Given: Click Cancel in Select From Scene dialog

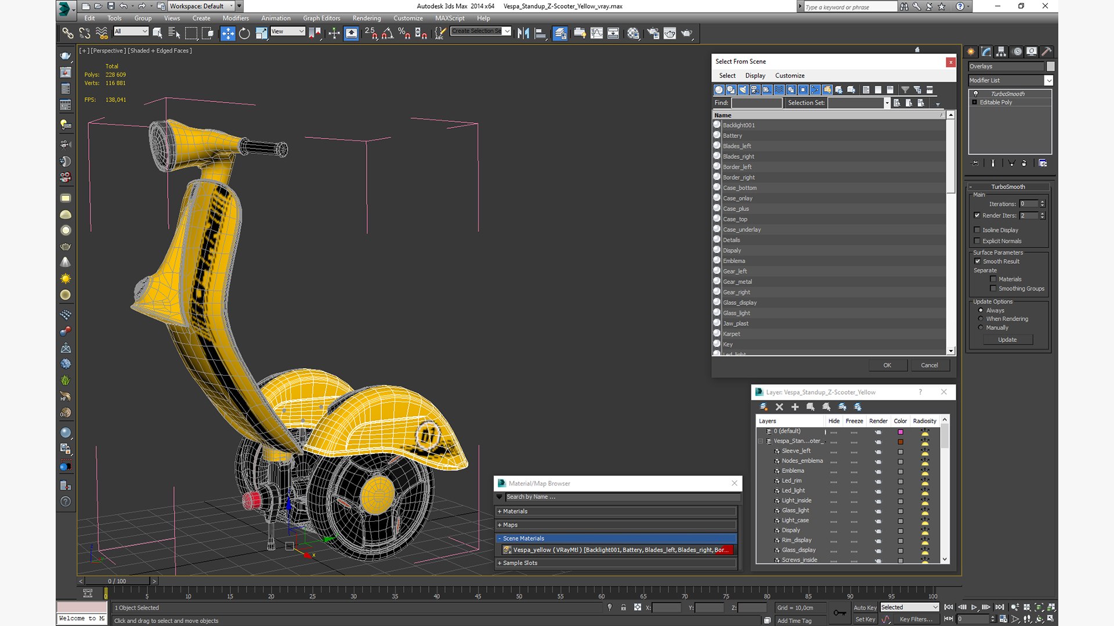Looking at the screenshot, I should pyautogui.click(x=929, y=365).
